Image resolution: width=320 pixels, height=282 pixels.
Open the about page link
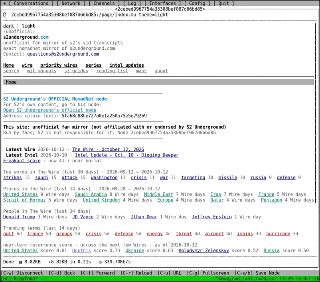point(161,71)
